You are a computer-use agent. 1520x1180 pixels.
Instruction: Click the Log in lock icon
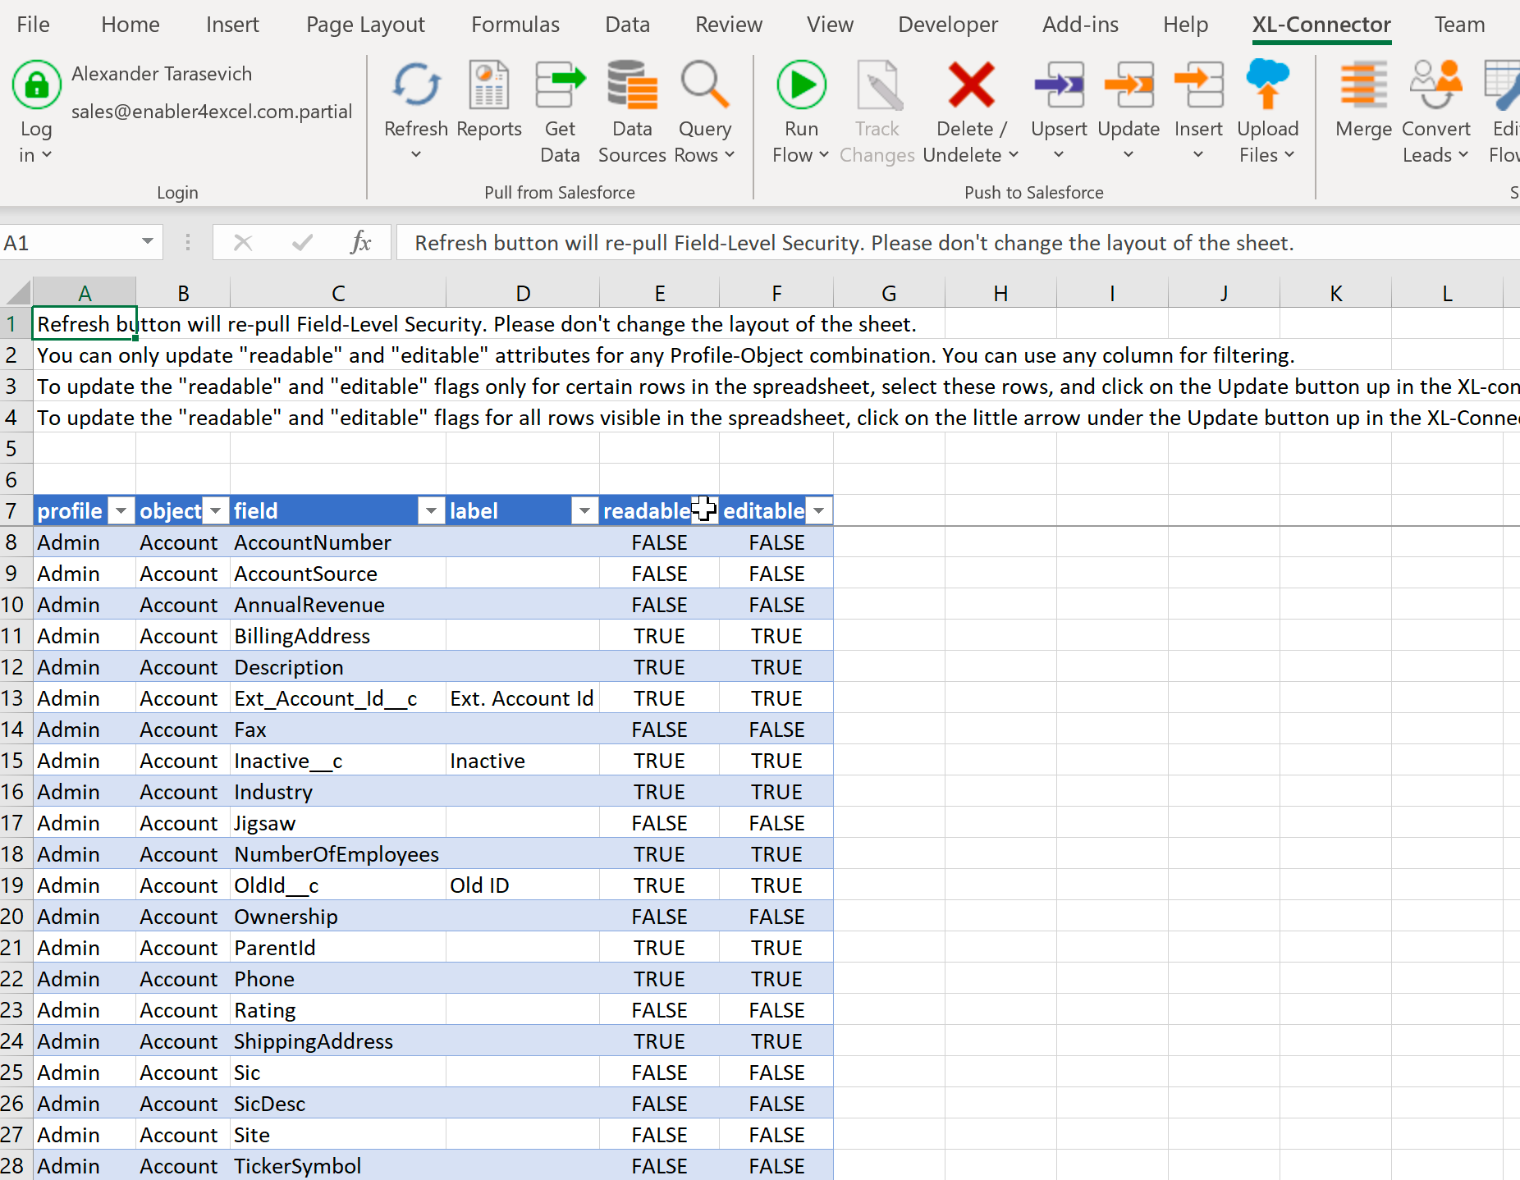tap(36, 85)
